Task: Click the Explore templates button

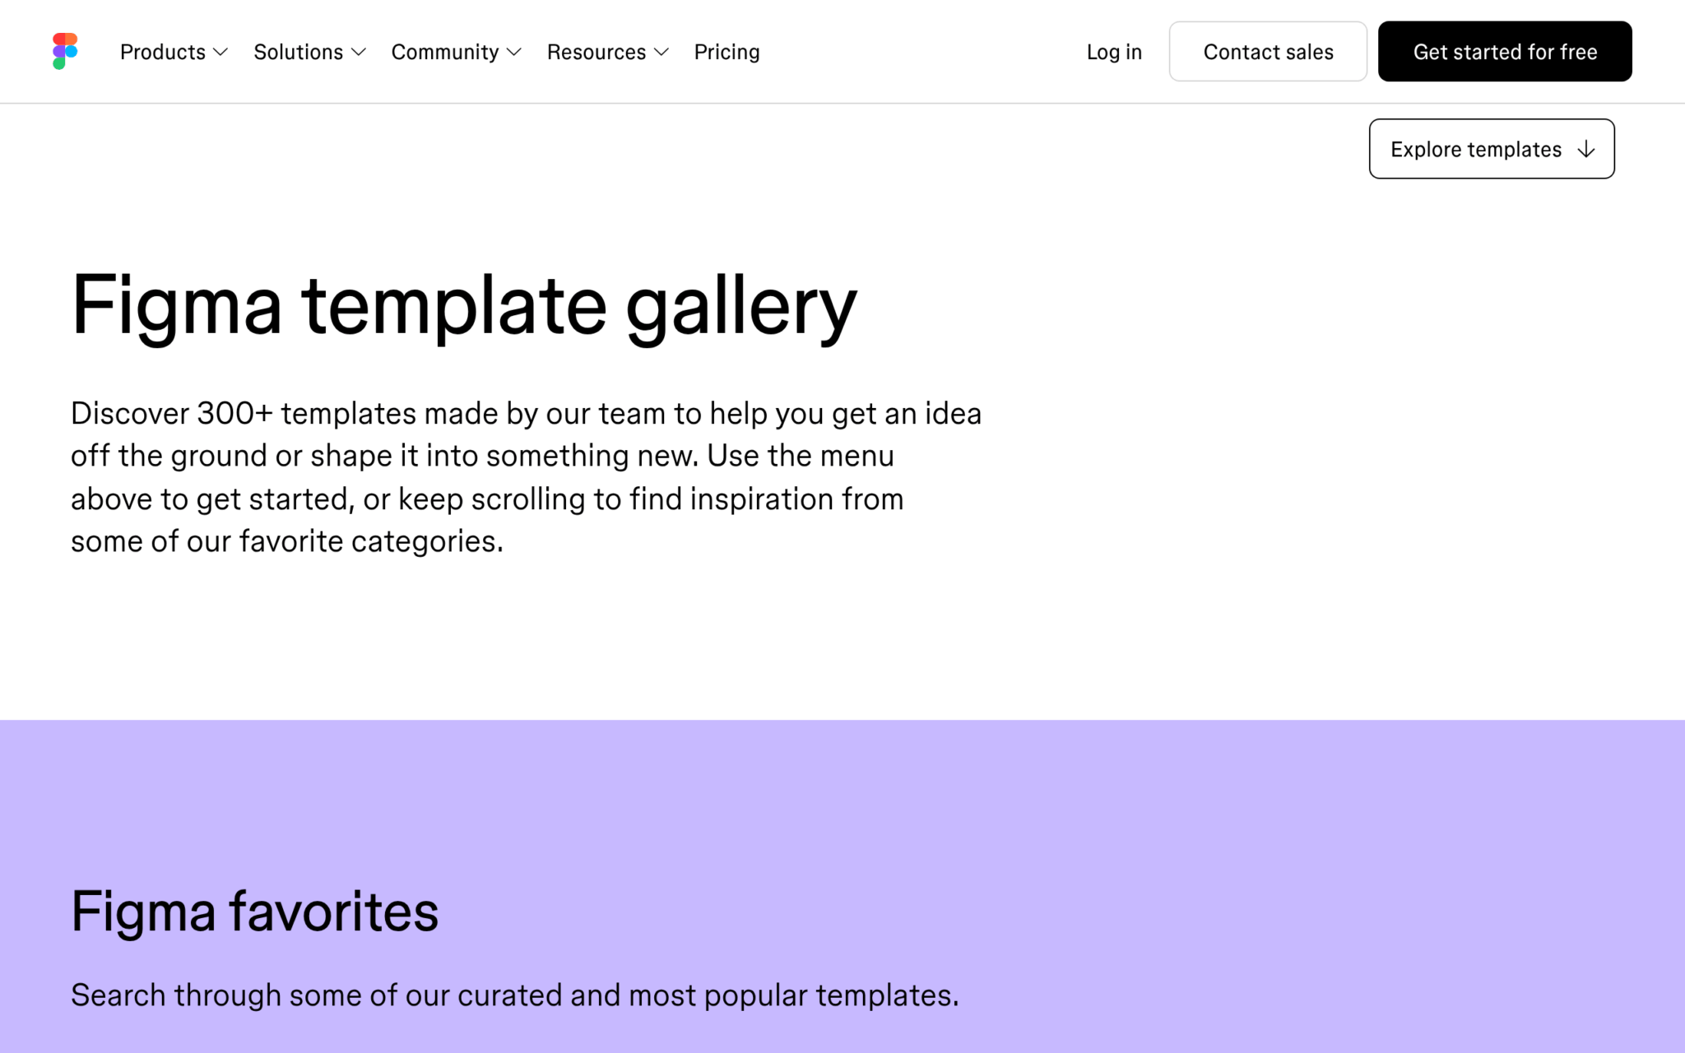Action: (1492, 149)
